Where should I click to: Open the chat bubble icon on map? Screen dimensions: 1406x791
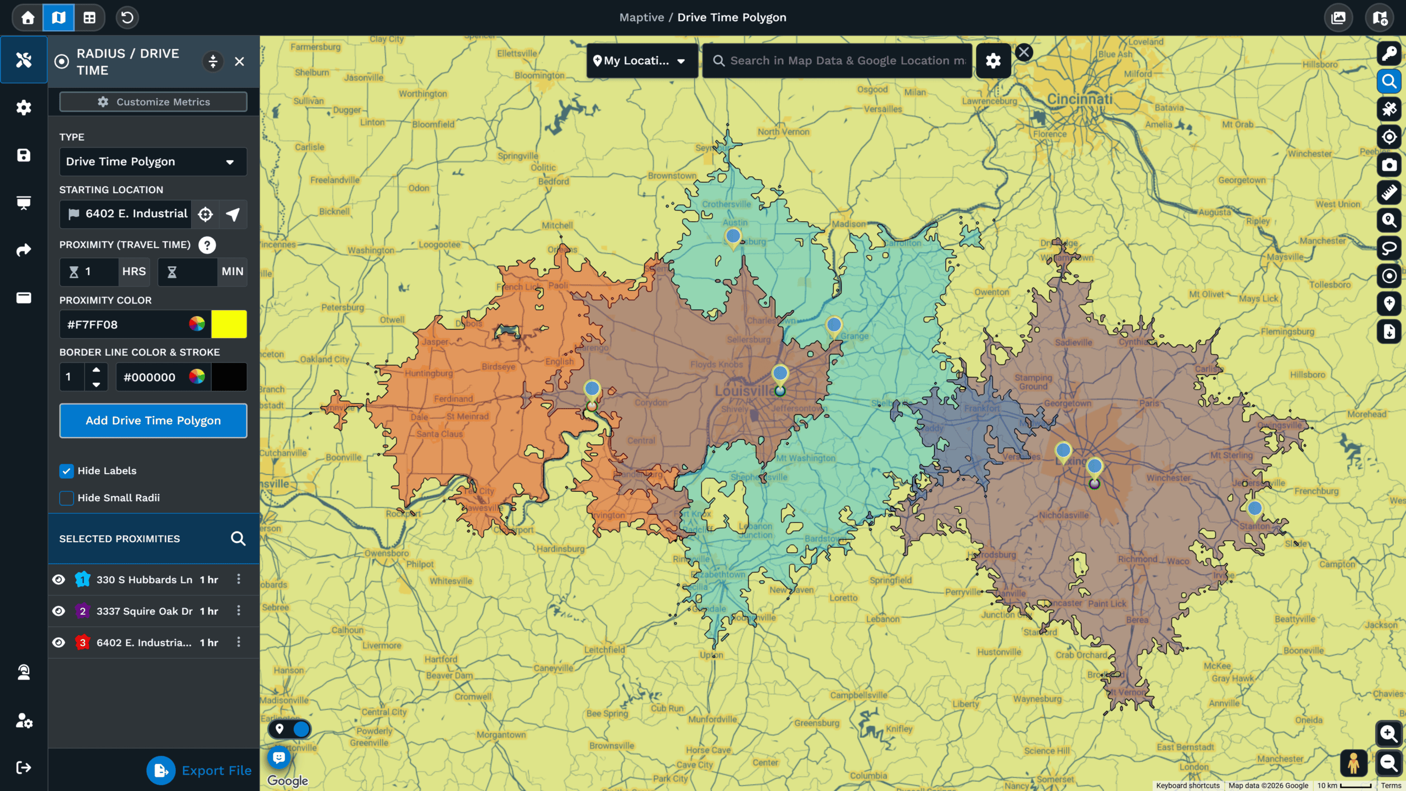(x=279, y=758)
